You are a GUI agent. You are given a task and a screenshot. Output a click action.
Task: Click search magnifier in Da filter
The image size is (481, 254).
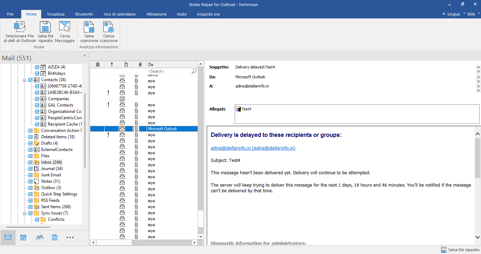[194, 71]
